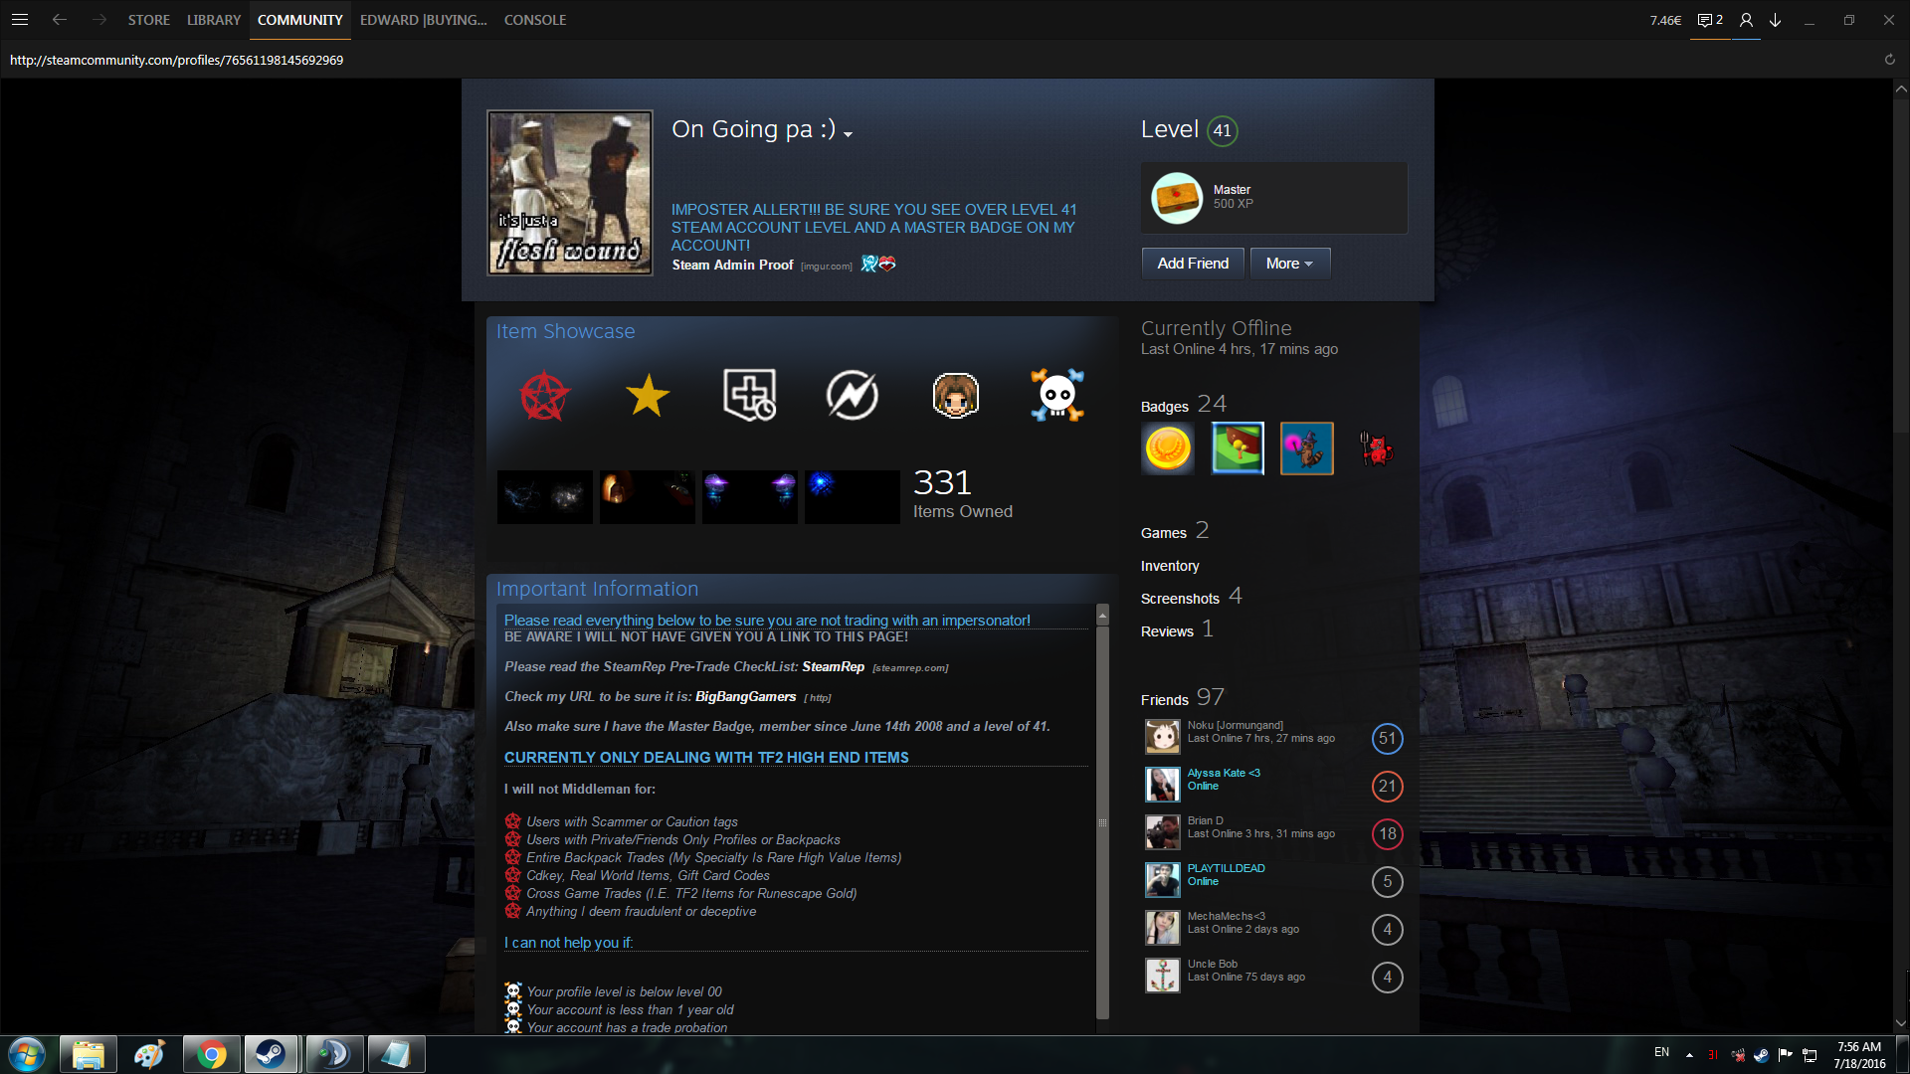Click the lightning bolt circle showcase icon
The height and width of the screenshot is (1074, 1910).
pos(853,396)
